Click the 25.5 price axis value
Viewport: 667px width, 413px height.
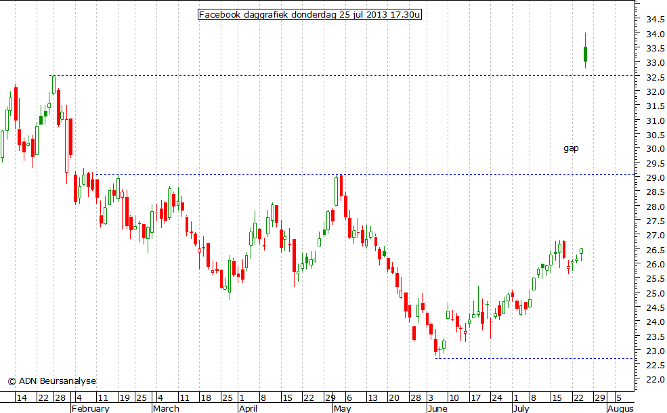pyautogui.click(x=655, y=278)
